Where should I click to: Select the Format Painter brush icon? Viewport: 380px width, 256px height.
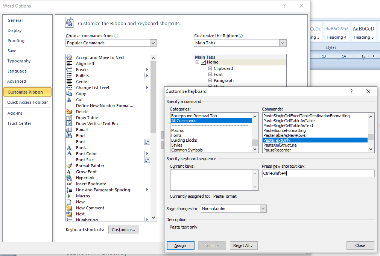[69, 166]
